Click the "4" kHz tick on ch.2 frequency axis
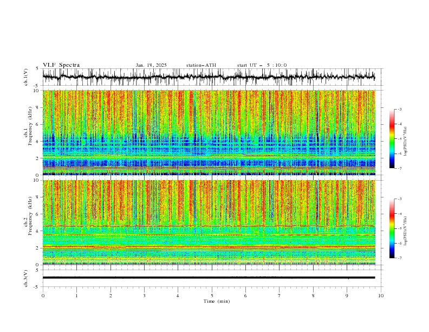This screenshot has height=332, width=429. coord(38,231)
